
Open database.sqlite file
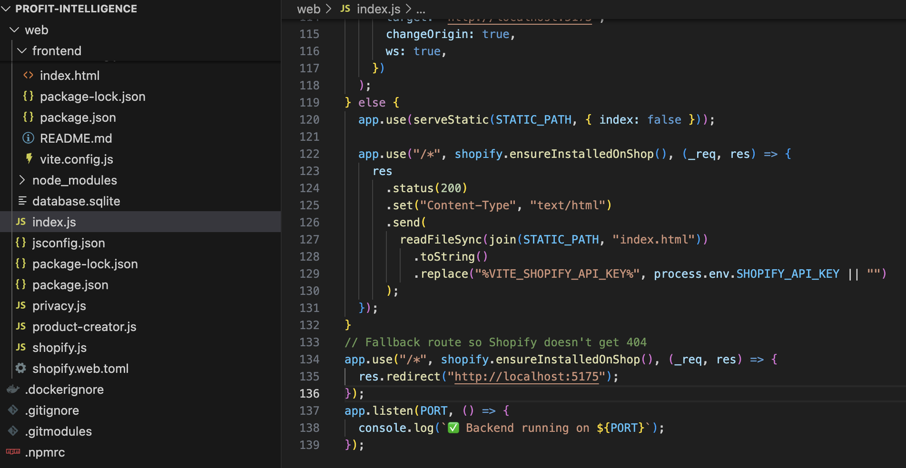76,201
